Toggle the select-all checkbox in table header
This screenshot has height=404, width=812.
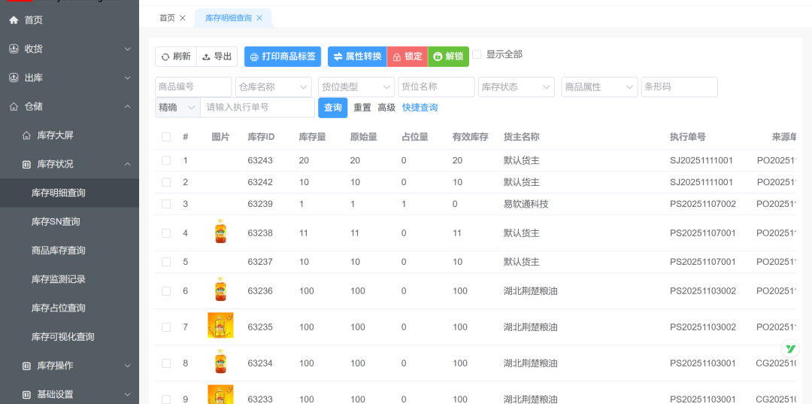(166, 137)
